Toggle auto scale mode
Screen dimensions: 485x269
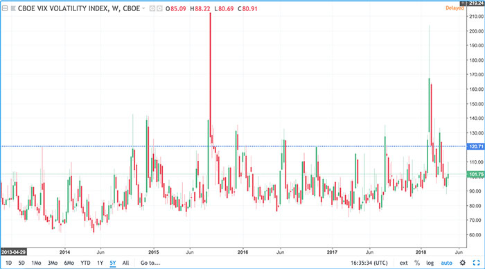click(x=446, y=263)
